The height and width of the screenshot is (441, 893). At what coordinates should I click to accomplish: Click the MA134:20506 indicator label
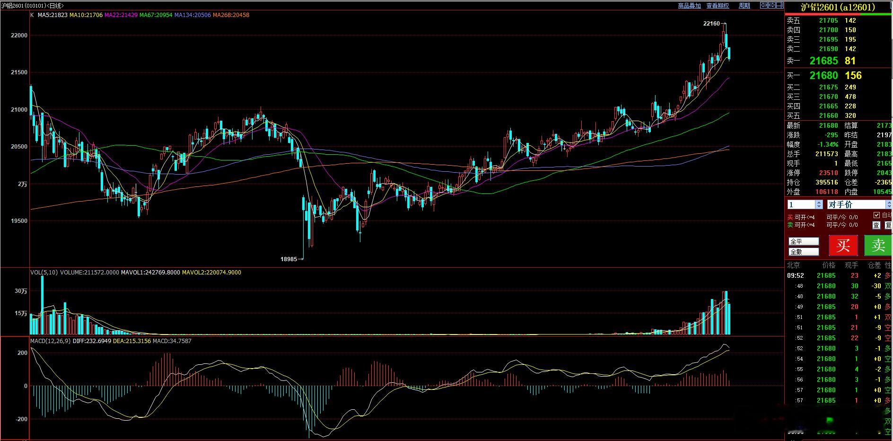click(193, 15)
